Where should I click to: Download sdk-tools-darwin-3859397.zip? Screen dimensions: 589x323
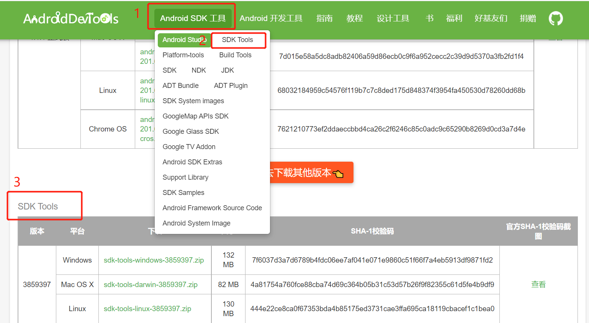151,284
